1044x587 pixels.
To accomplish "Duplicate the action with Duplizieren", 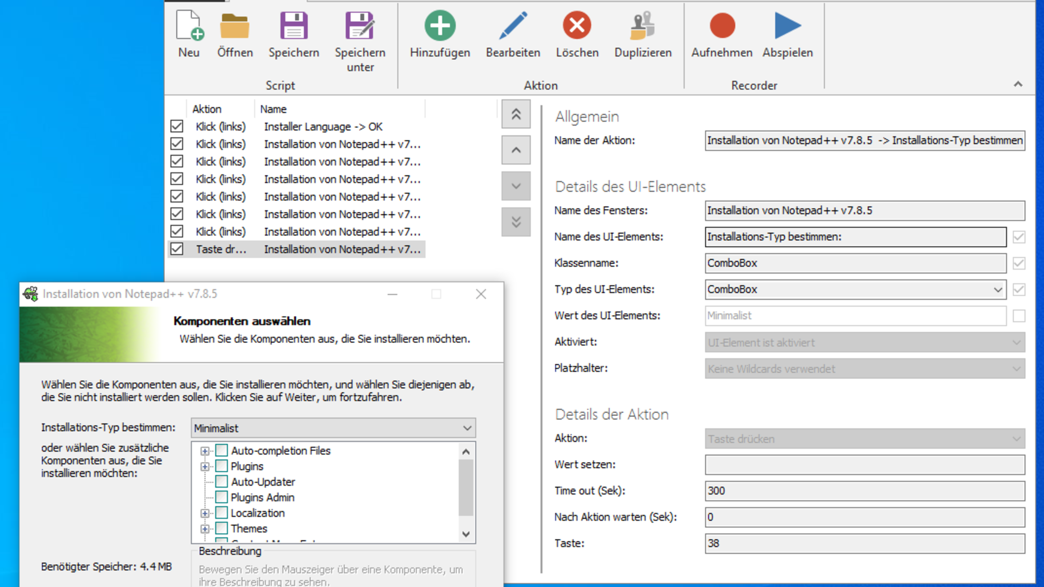I will (x=643, y=34).
